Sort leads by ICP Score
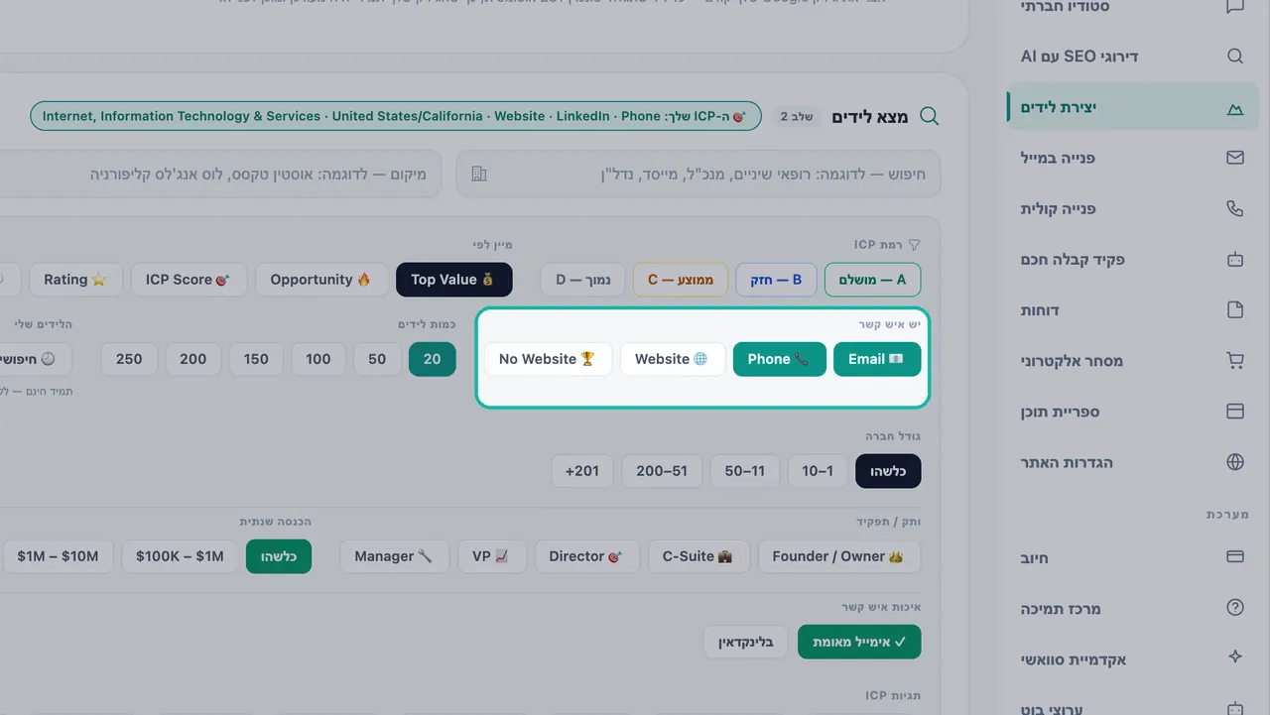The image size is (1270, 715). click(x=189, y=280)
